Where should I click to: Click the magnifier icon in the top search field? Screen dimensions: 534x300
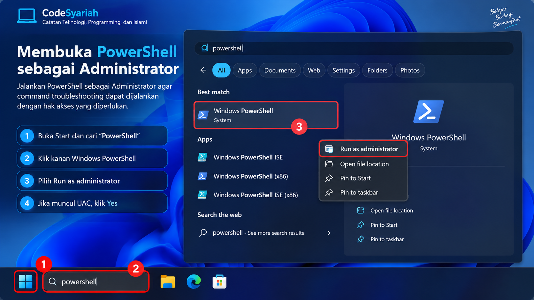pos(205,48)
